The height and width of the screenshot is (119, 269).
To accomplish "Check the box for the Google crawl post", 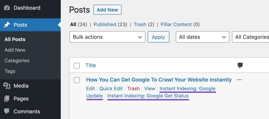I will (77, 80).
